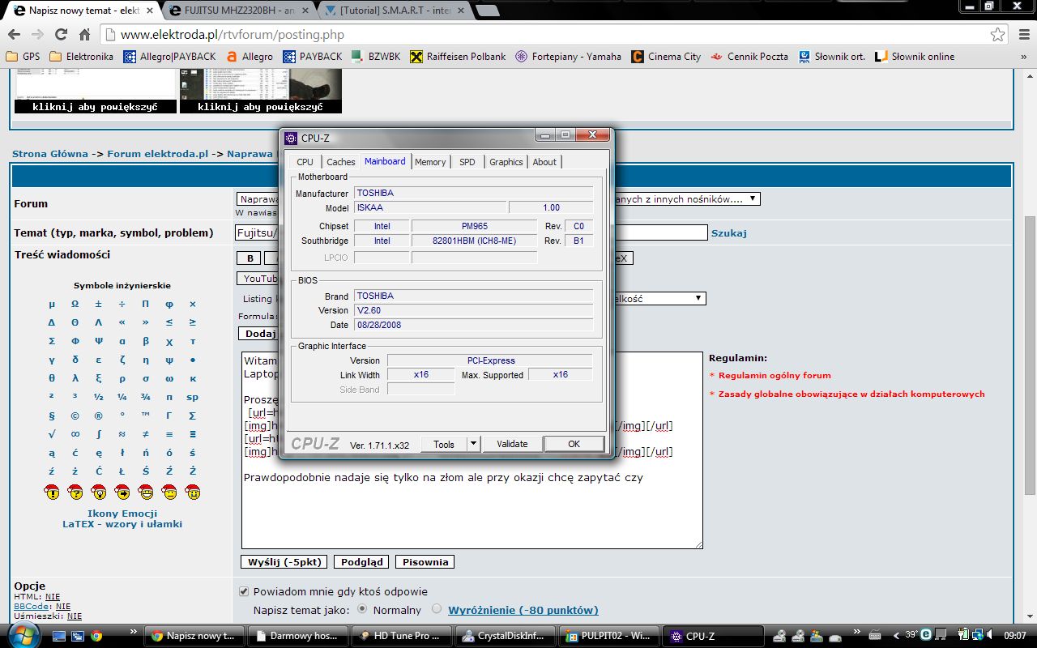Open the Tools dropdown arrow in CPU-Z
This screenshot has height=648, width=1037.
[x=474, y=444]
